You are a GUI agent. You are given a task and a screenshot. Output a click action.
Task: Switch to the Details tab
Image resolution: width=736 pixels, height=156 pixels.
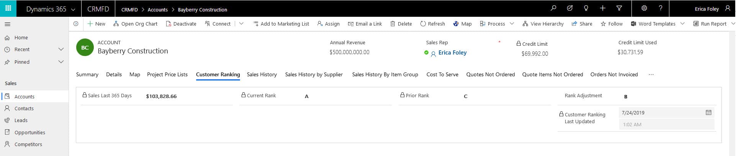[114, 74]
